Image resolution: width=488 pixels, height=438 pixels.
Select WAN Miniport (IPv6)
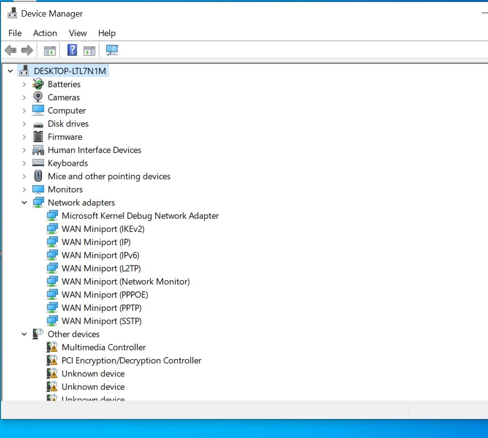100,255
